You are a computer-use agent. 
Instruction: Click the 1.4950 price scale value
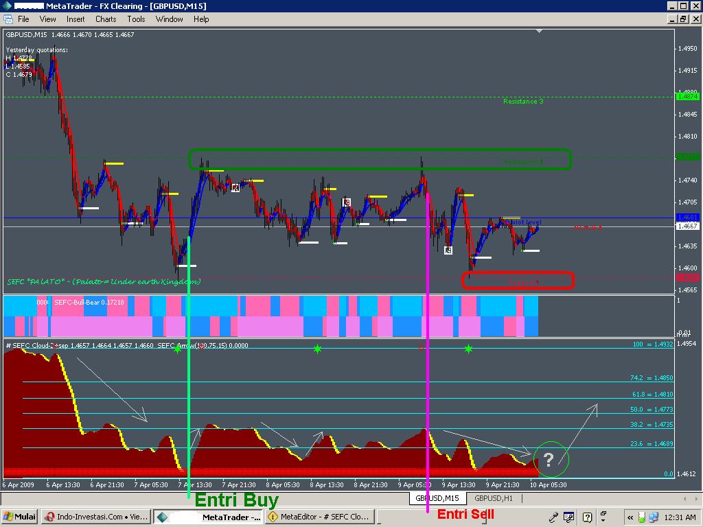tap(687, 49)
